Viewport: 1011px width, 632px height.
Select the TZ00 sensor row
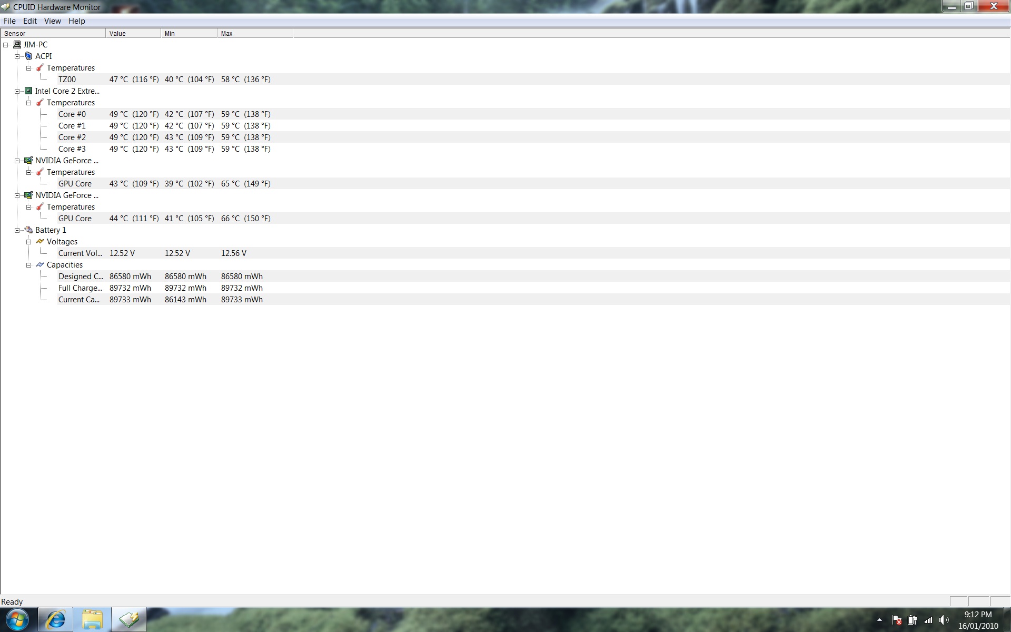tap(533, 80)
